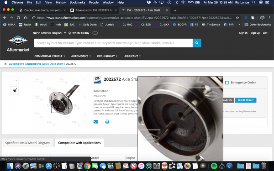Switch to Cracked rear drums tab
The image size is (274, 171).
(43, 10)
